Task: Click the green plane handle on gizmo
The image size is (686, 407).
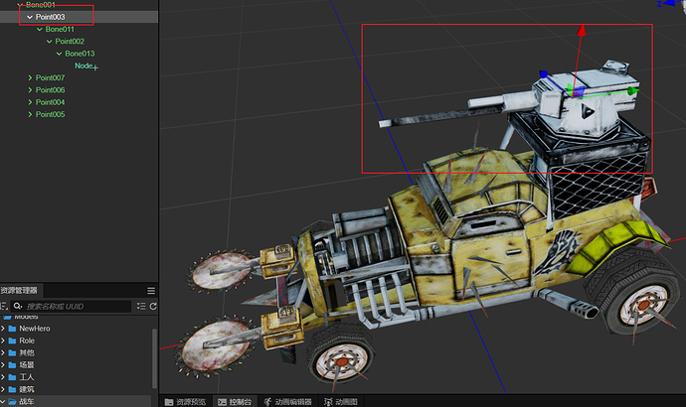Action: point(570,88)
